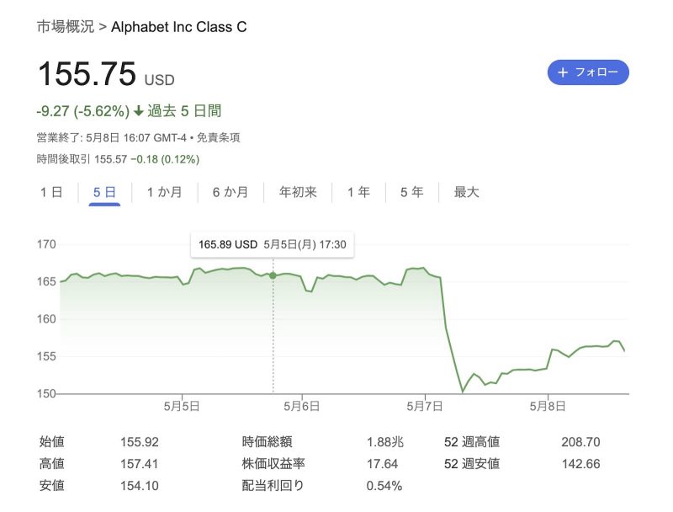Image resolution: width=673 pixels, height=512 pixels.
Task: Switch to the 1 年 tab
Action: [358, 192]
